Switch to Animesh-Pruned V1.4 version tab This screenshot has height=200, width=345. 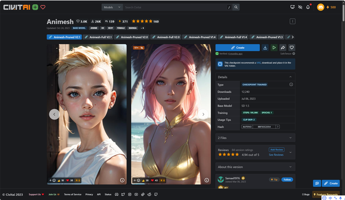200,37
